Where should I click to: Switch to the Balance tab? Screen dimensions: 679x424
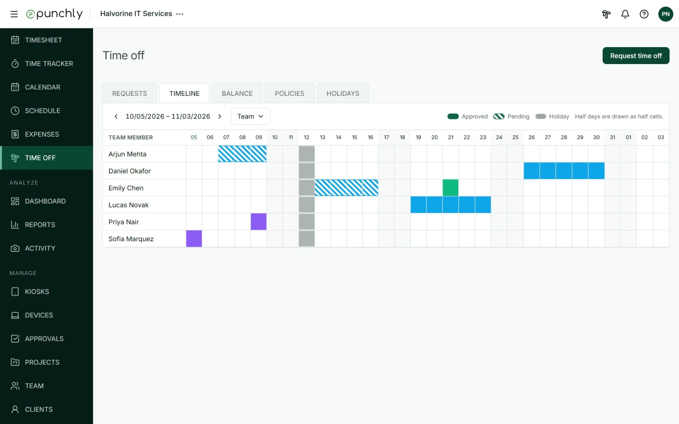pos(237,93)
